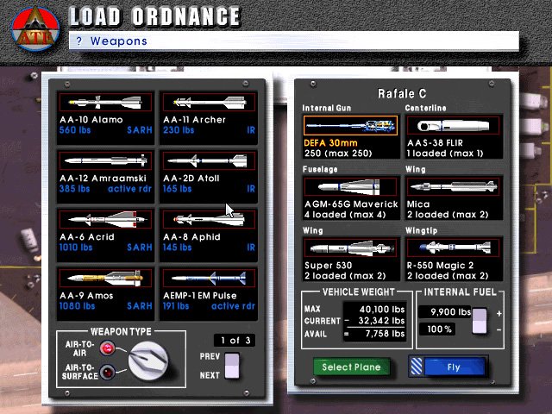Click the '7,758 lbs' available weight value
552x414 pixels.
pyautogui.click(x=385, y=333)
